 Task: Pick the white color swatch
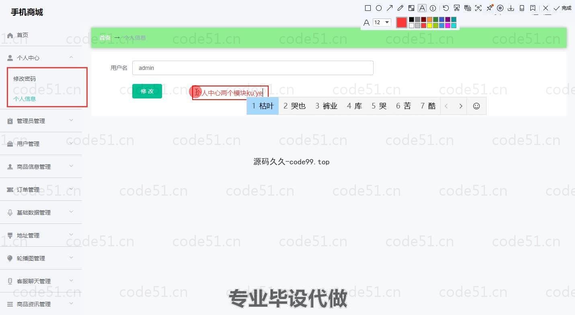click(x=411, y=26)
